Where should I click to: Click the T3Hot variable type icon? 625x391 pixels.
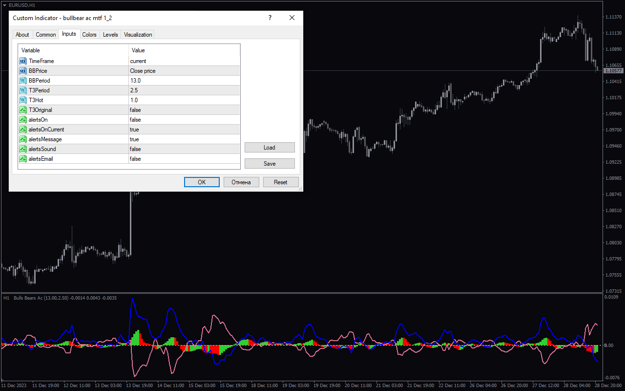(x=23, y=100)
